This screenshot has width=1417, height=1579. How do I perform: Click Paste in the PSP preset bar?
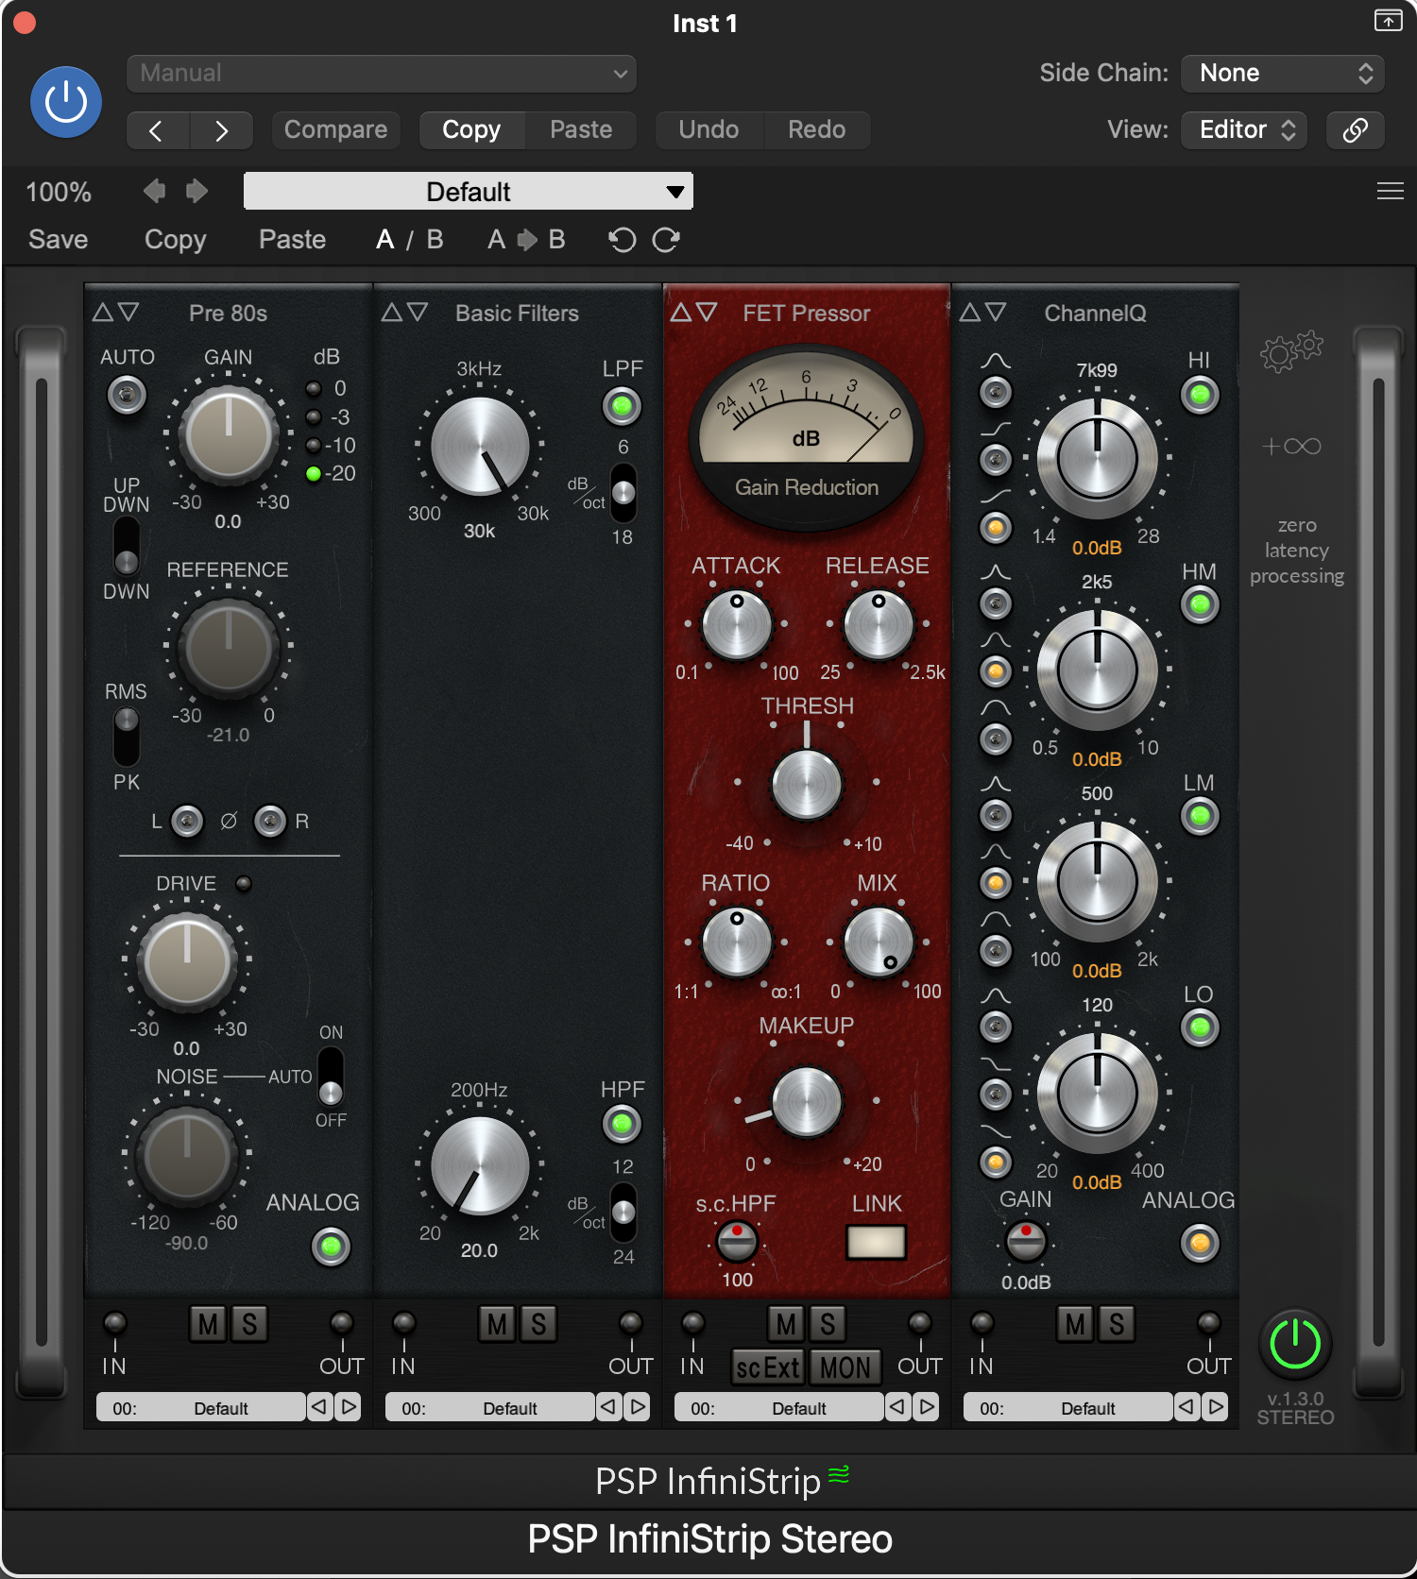293,240
